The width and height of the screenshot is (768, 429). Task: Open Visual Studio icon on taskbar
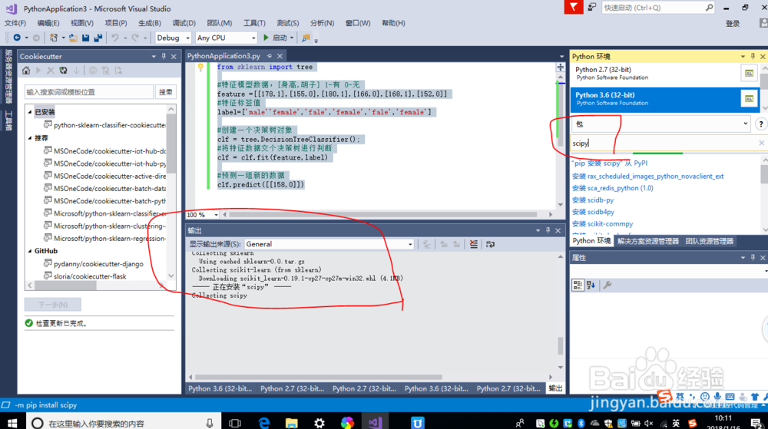376,423
